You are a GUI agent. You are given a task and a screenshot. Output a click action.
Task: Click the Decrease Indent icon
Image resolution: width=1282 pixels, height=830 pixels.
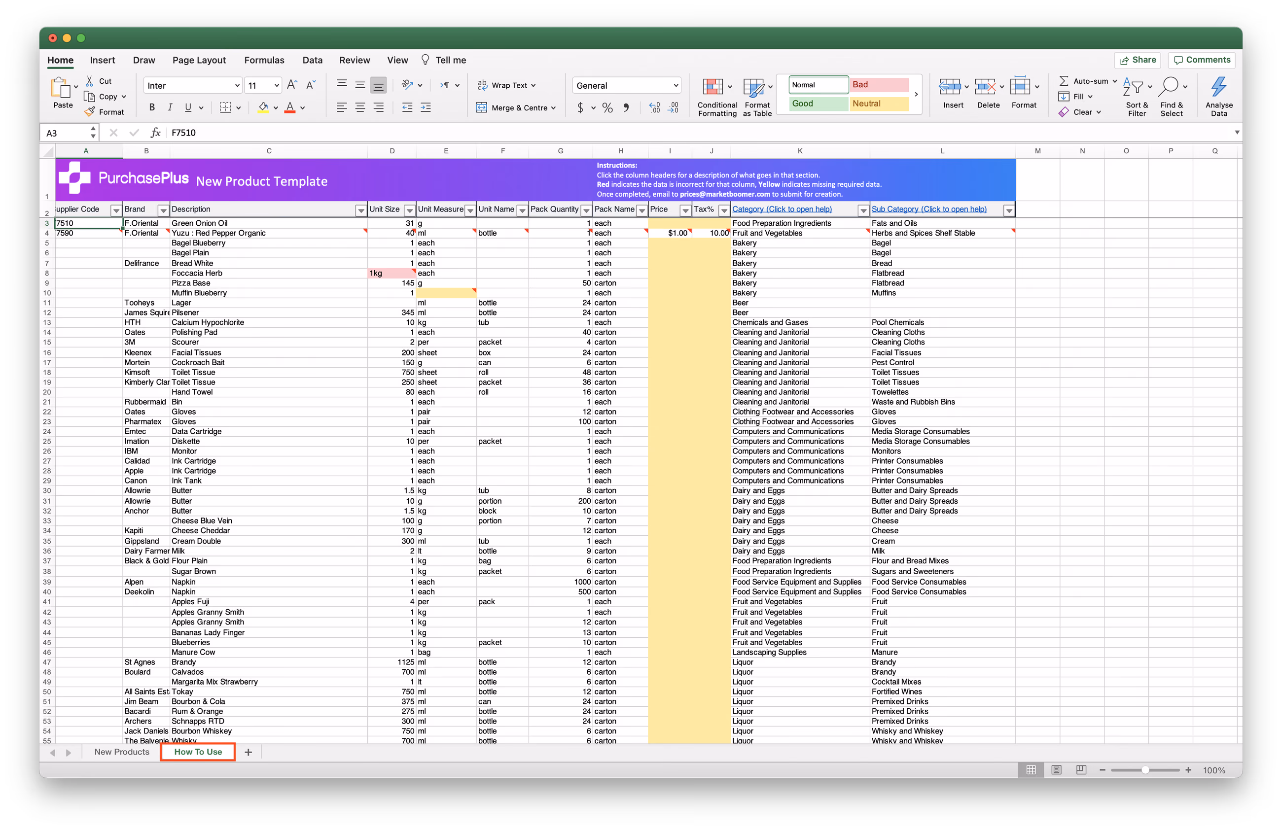(x=407, y=107)
